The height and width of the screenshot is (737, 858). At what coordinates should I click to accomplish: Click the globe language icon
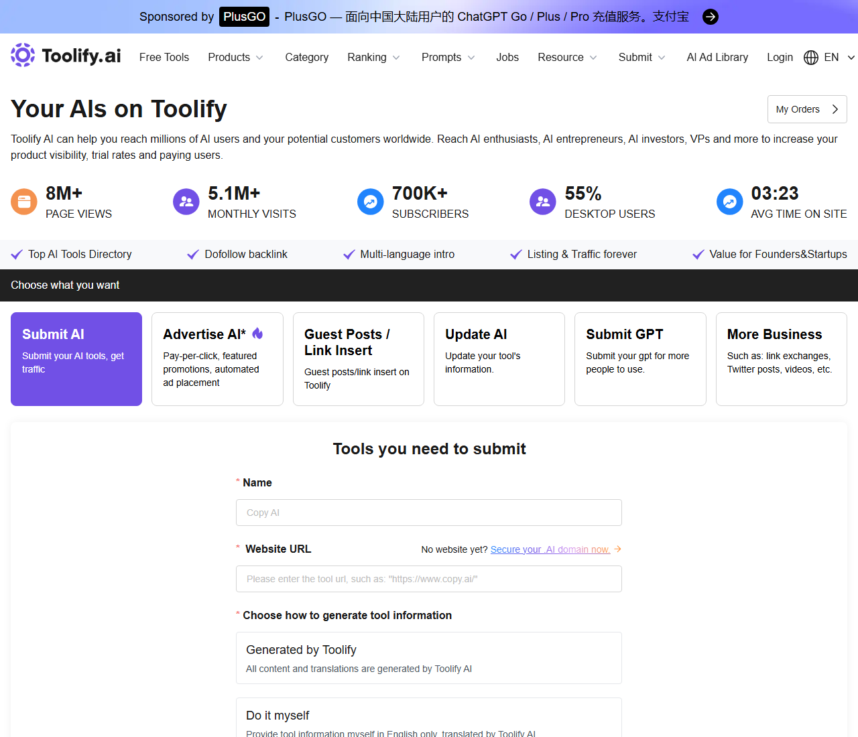click(811, 58)
